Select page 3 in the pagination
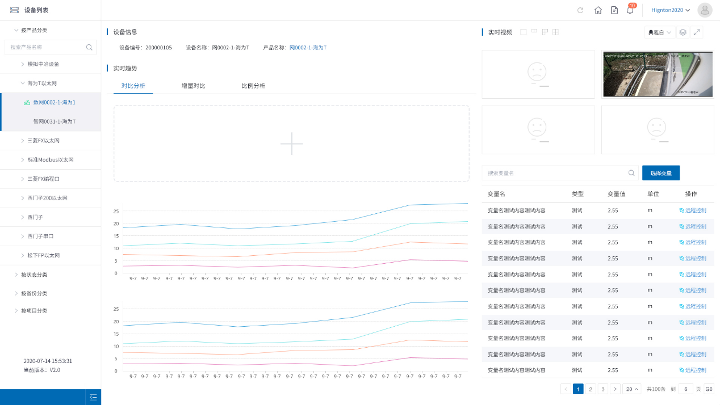 click(x=602, y=389)
